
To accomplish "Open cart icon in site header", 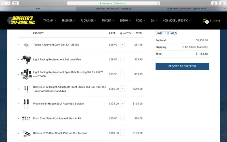I will [205, 21].
